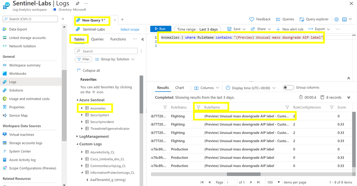
Task: Open the query toolbar overflow ellipsis
Action: [338, 29]
